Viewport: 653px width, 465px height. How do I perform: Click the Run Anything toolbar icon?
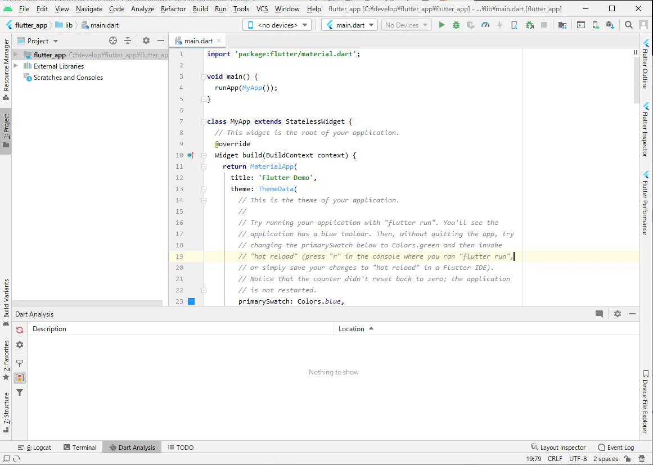coord(580,25)
